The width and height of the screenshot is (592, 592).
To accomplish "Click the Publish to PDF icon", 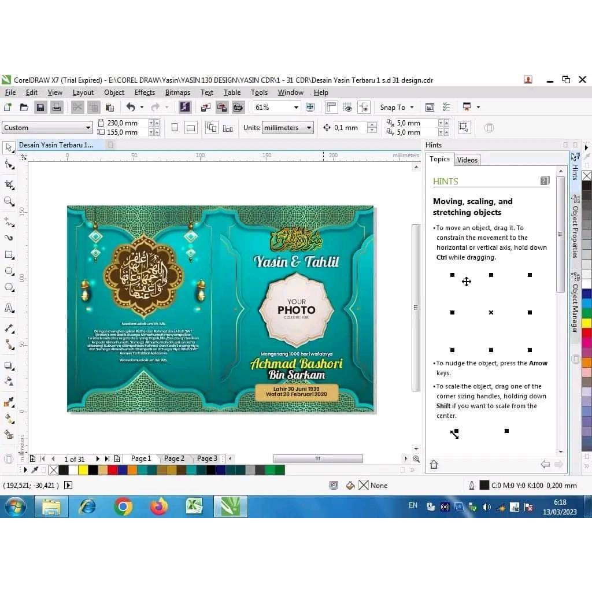I will [x=238, y=107].
